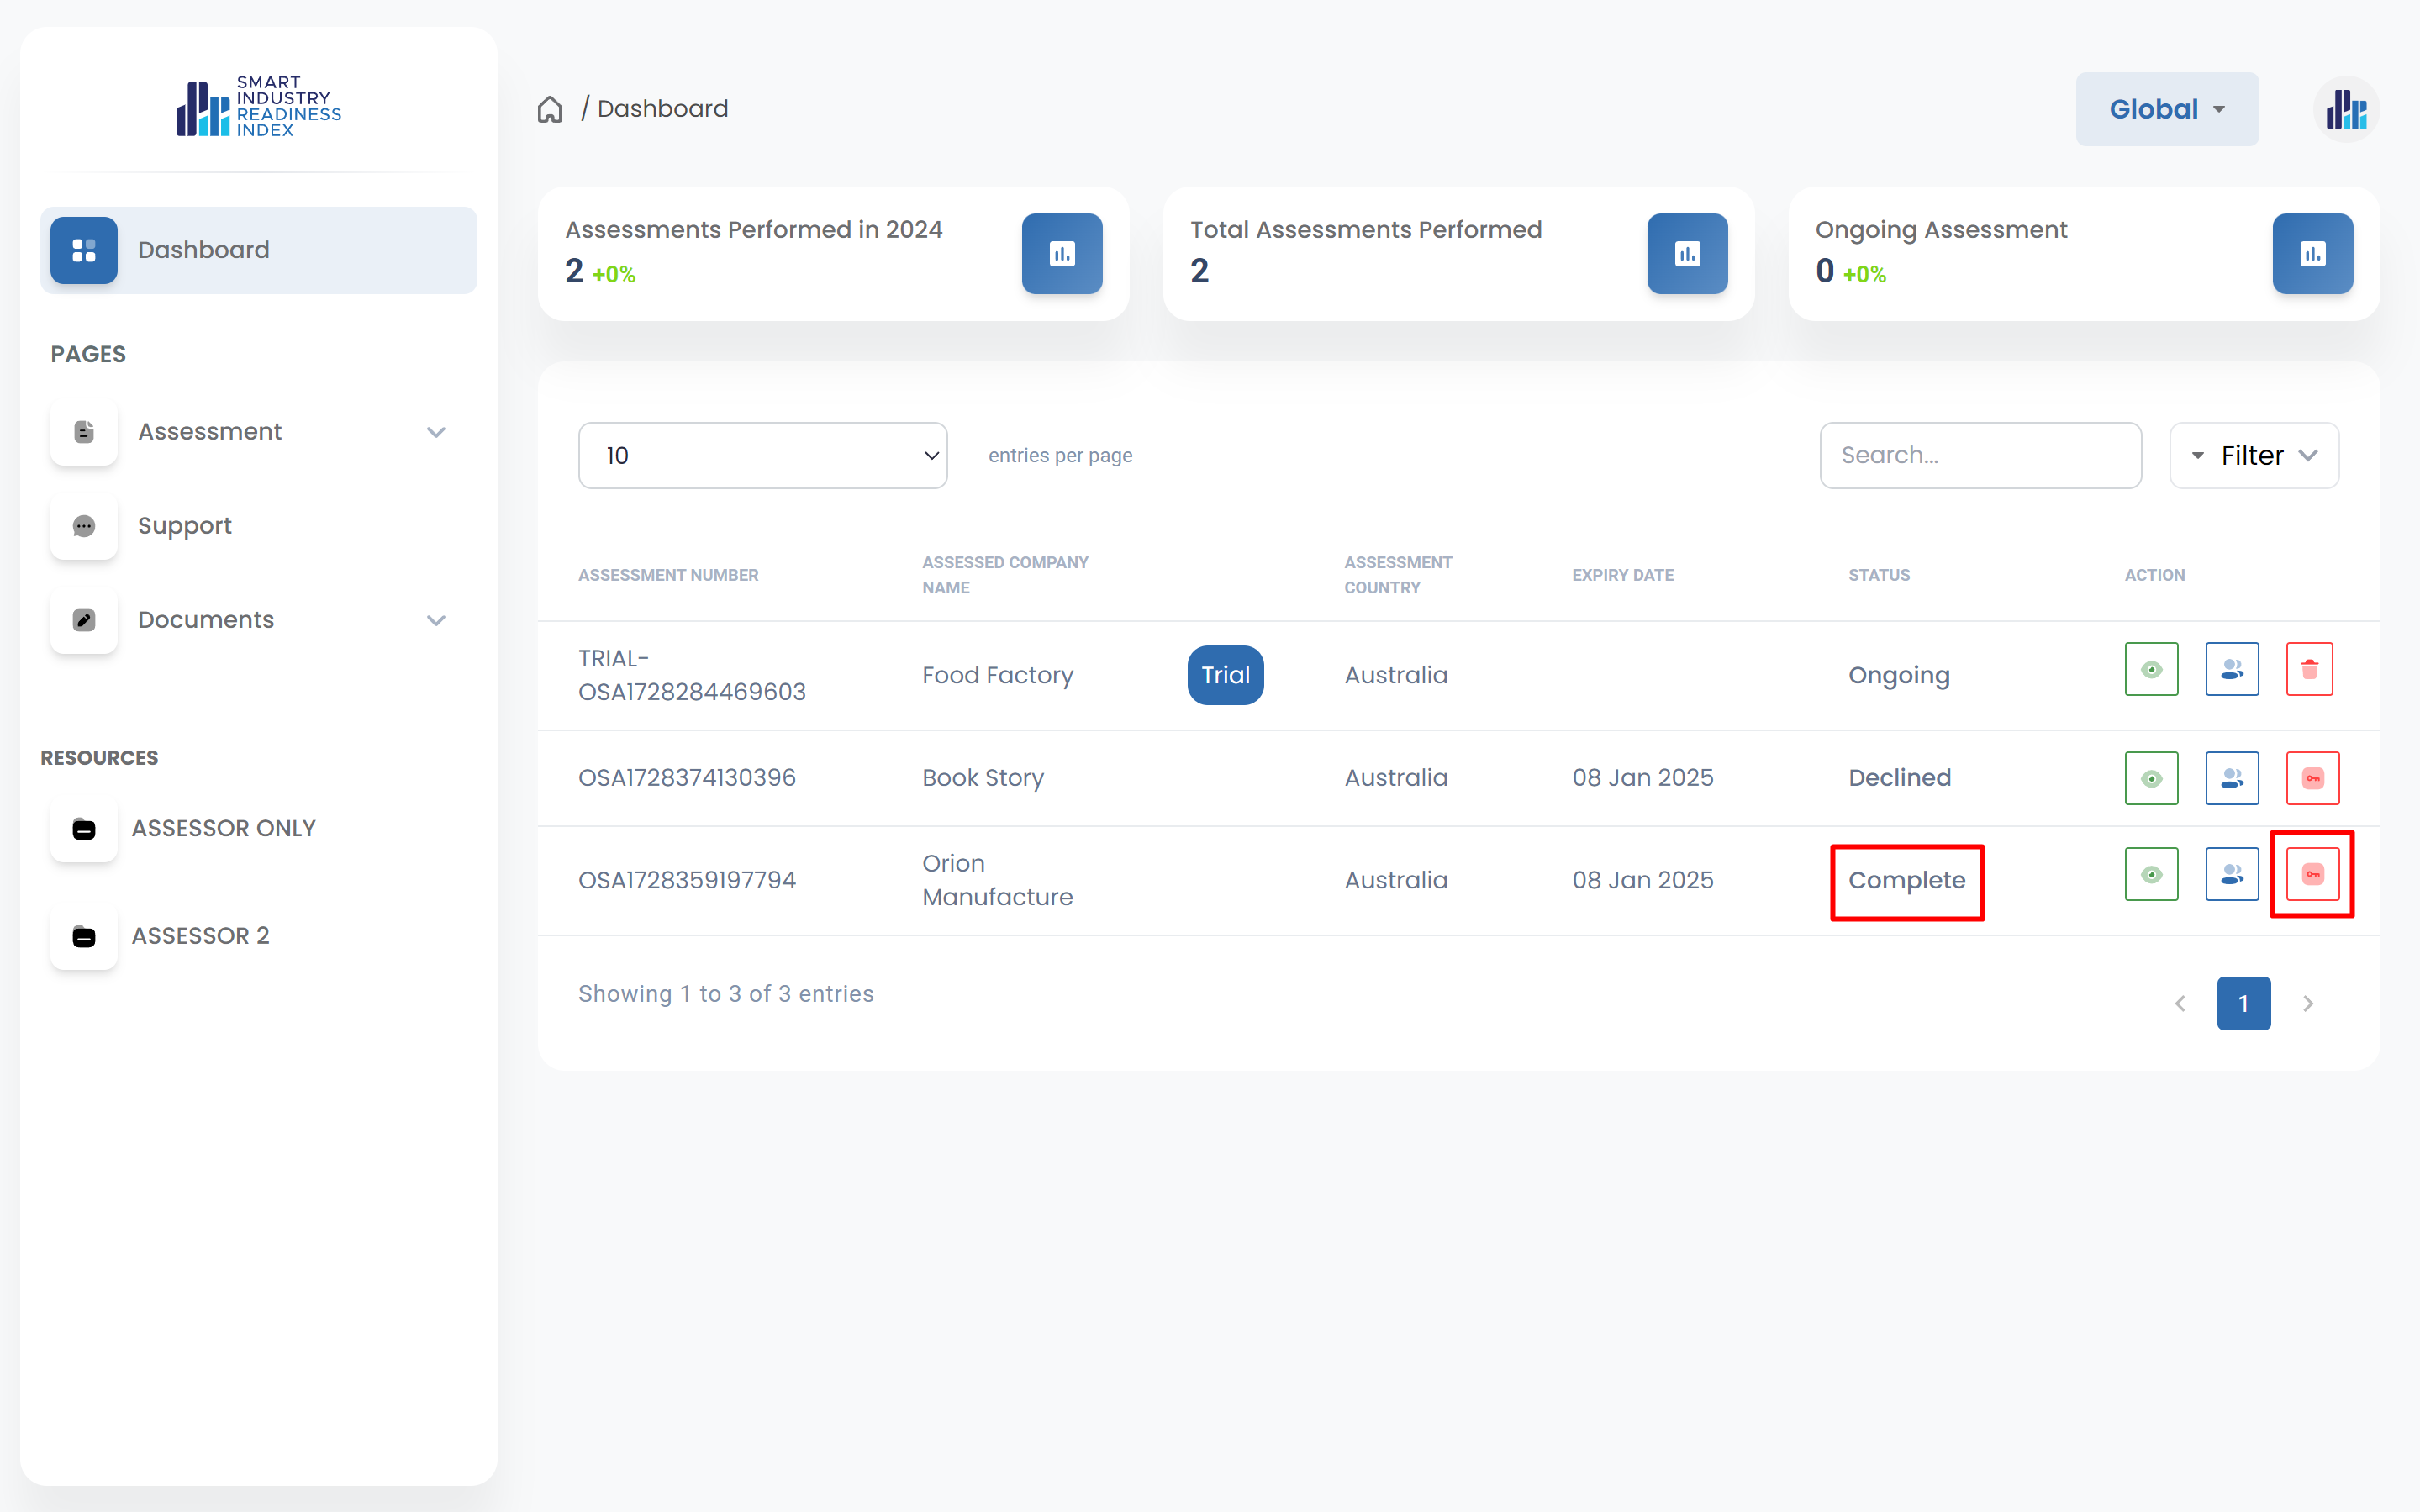This screenshot has height=1512, width=2420.
Task: Open the entries per page dropdown
Action: point(762,456)
